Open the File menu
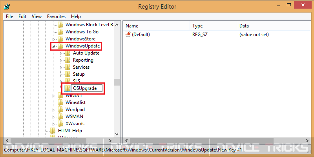 [x=9, y=16]
